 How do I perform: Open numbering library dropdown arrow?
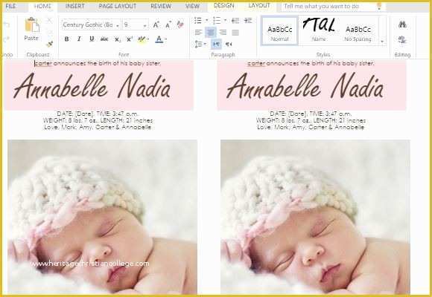225,20
